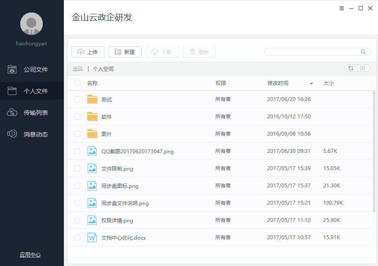This screenshot has width=378, height=266.
Task: Click the 公司文件 folder icon in sidebar
Action: pyautogui.click(x=12, y=70)
